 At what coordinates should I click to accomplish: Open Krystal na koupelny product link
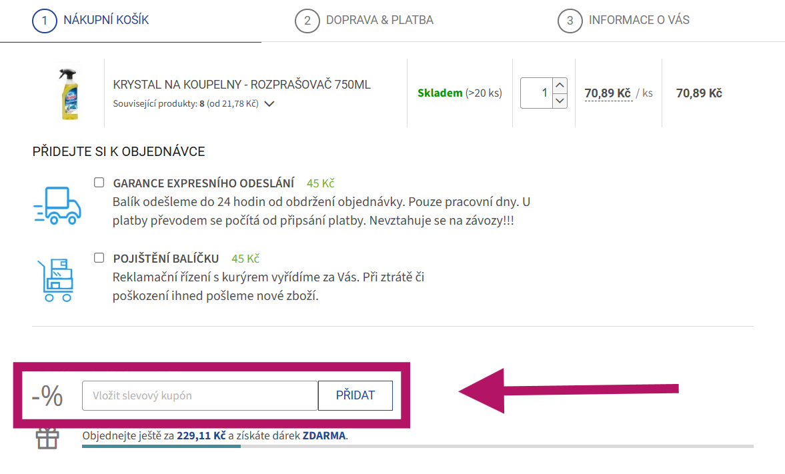point(241,85)
